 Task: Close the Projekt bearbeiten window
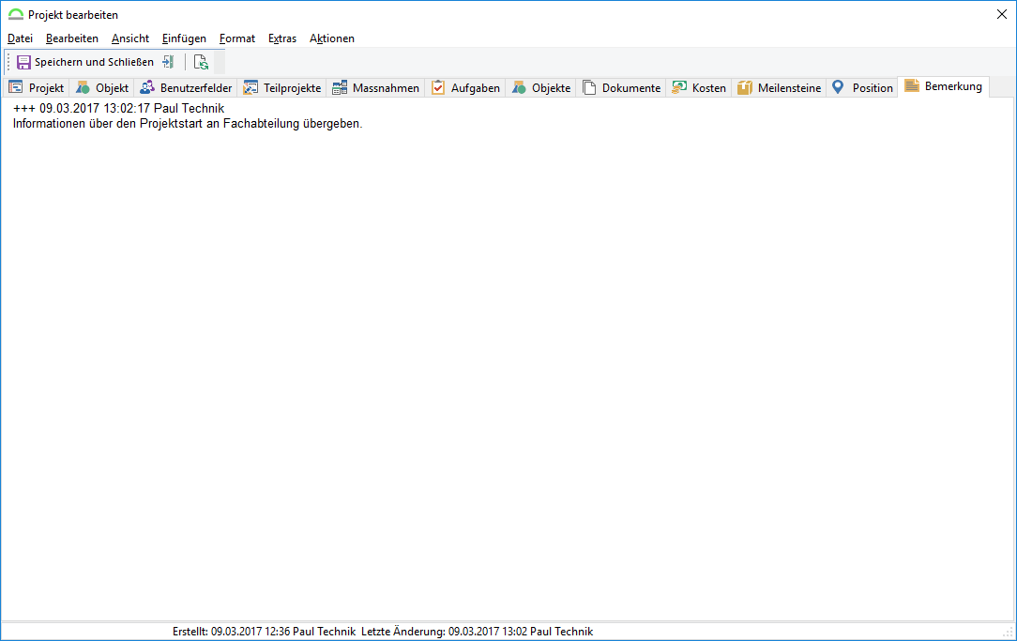1001,14
